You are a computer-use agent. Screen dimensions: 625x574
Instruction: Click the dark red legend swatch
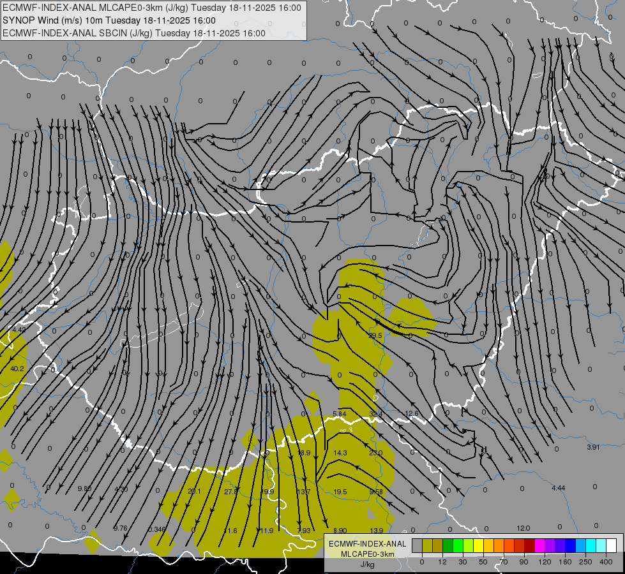click(x=530, y=546)
